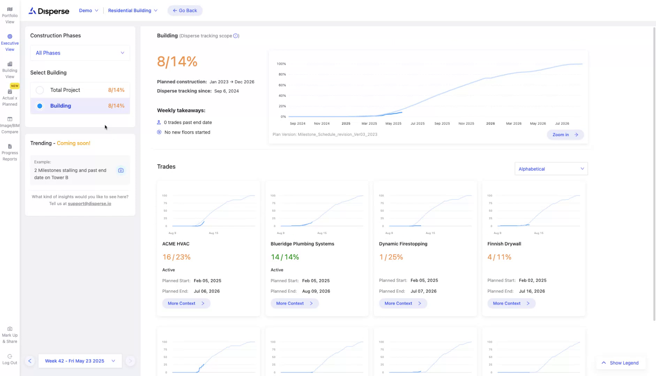The image size is (656, 376).
Task: Click support@disperse.io email link
Action: point(89,204)
